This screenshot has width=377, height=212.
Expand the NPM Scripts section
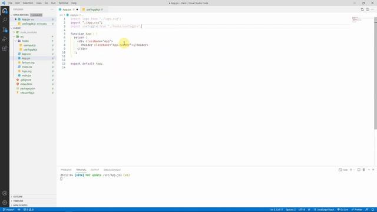pos(33,206)
